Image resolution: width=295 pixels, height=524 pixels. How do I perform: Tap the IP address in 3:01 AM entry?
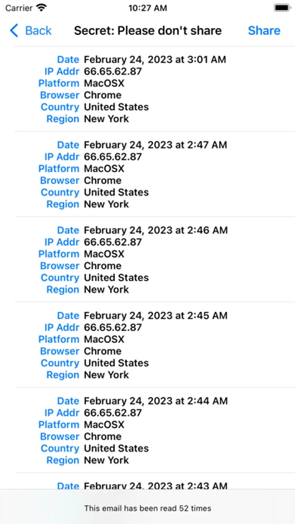(x=112, y=71)
